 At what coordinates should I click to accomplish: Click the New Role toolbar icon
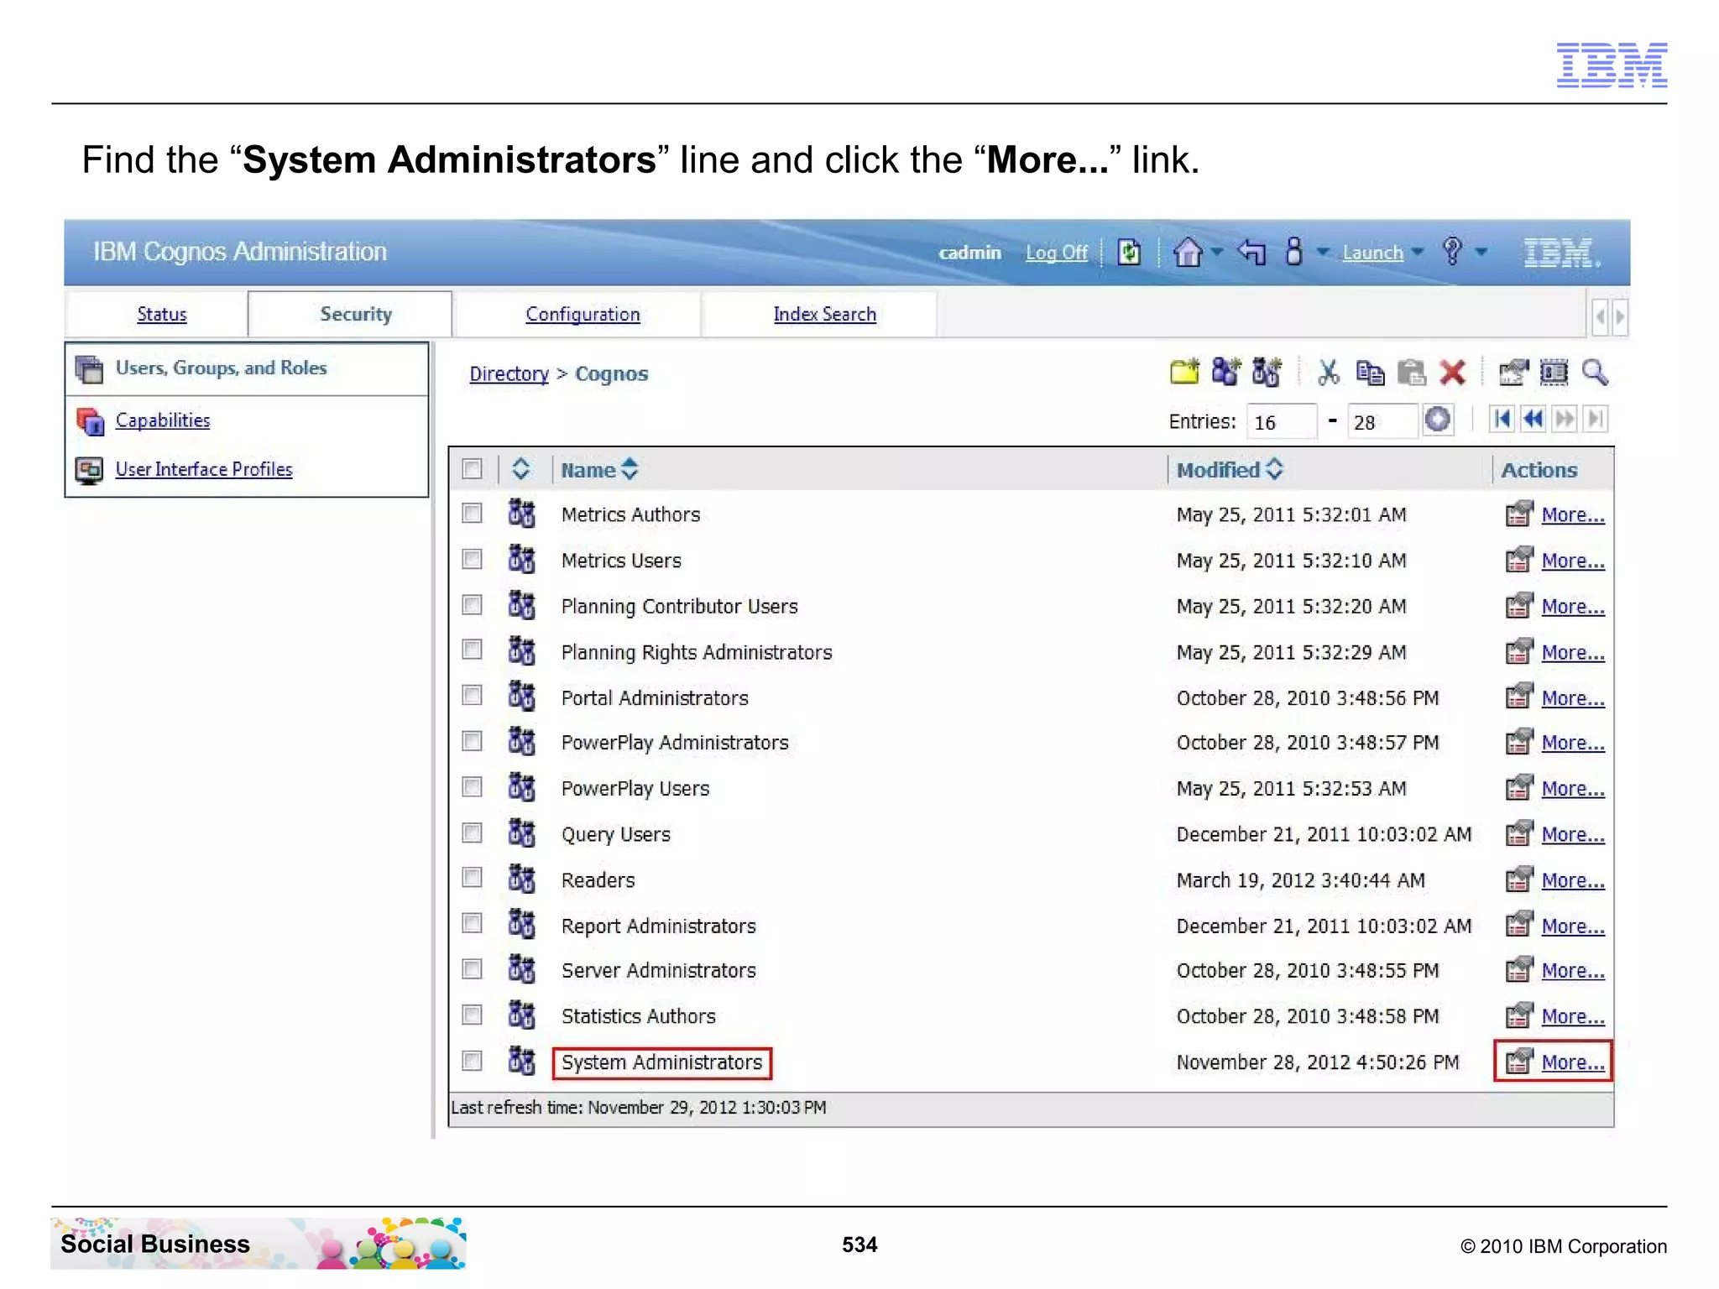pyautogui.click(x=1267, y=372)
